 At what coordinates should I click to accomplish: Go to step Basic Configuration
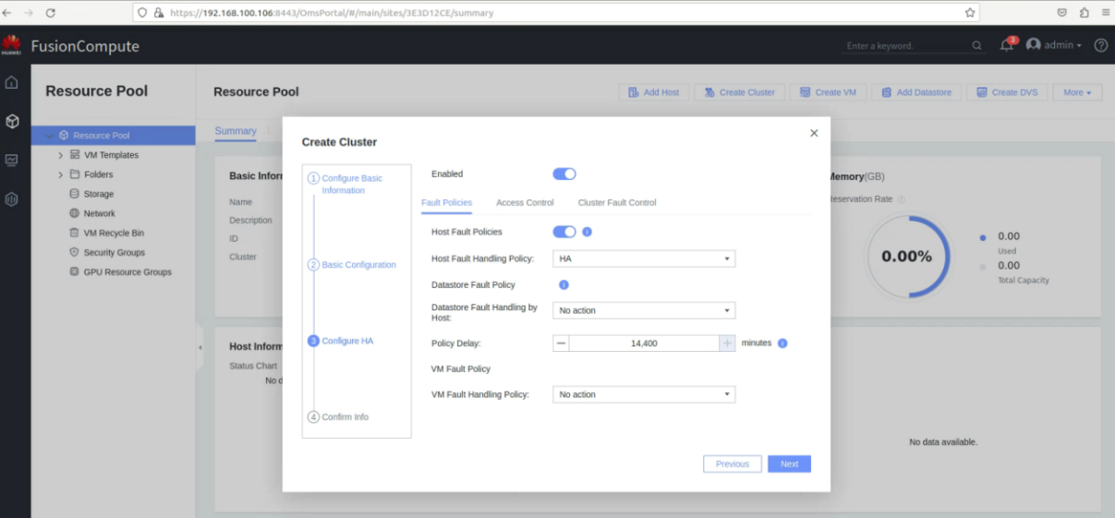point(352,265)
